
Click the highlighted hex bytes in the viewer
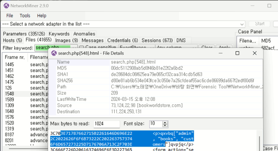point(91,139)
